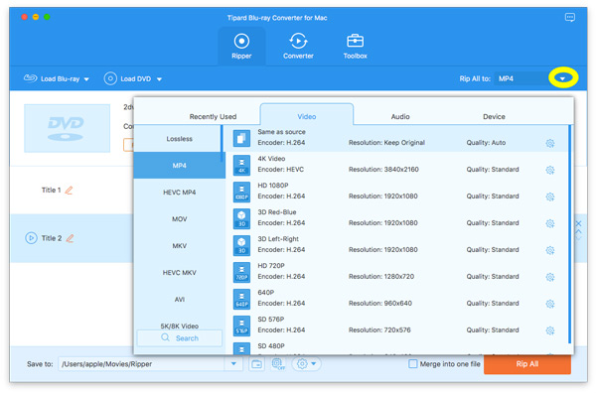The image size is (596, 393).
Task: Open settings gear for 4K Video preset
Action: click(x=549, y=170)
